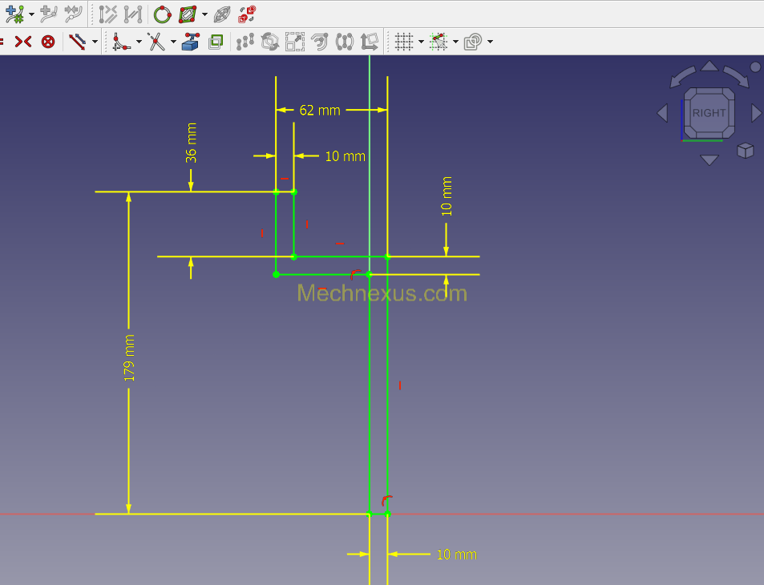Click the block constraint icon (red circled X)
This screenshot has width=764, height=585.
coord(48,41)
